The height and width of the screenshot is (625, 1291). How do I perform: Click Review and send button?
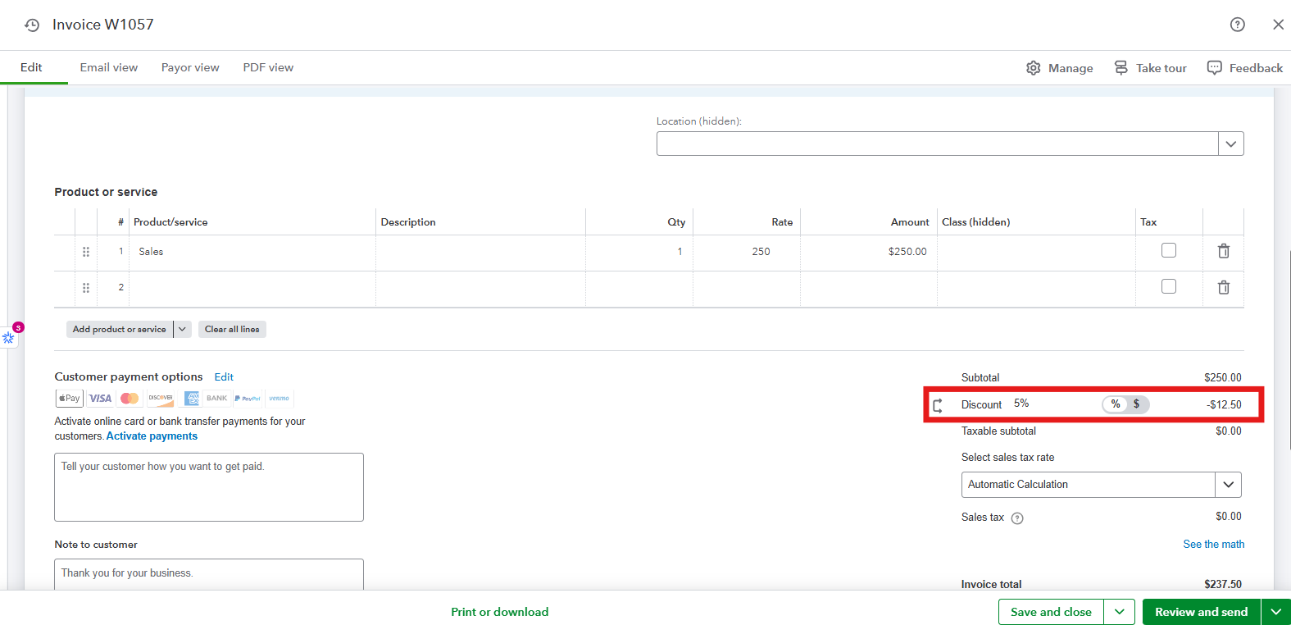[1201, 612]
